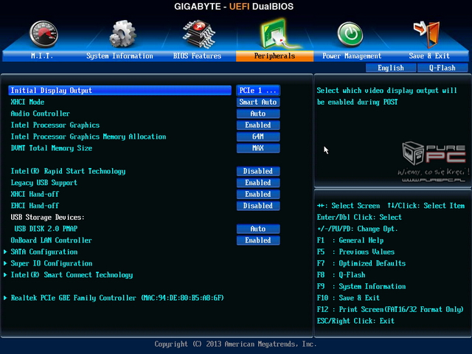Click the F8 Q-Flash help line
Viewport: 472px width, 354px height.
pyautogui.click(x=341, y=275)
